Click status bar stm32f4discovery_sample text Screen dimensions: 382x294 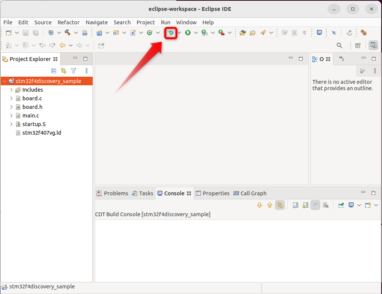click(42, 287)
